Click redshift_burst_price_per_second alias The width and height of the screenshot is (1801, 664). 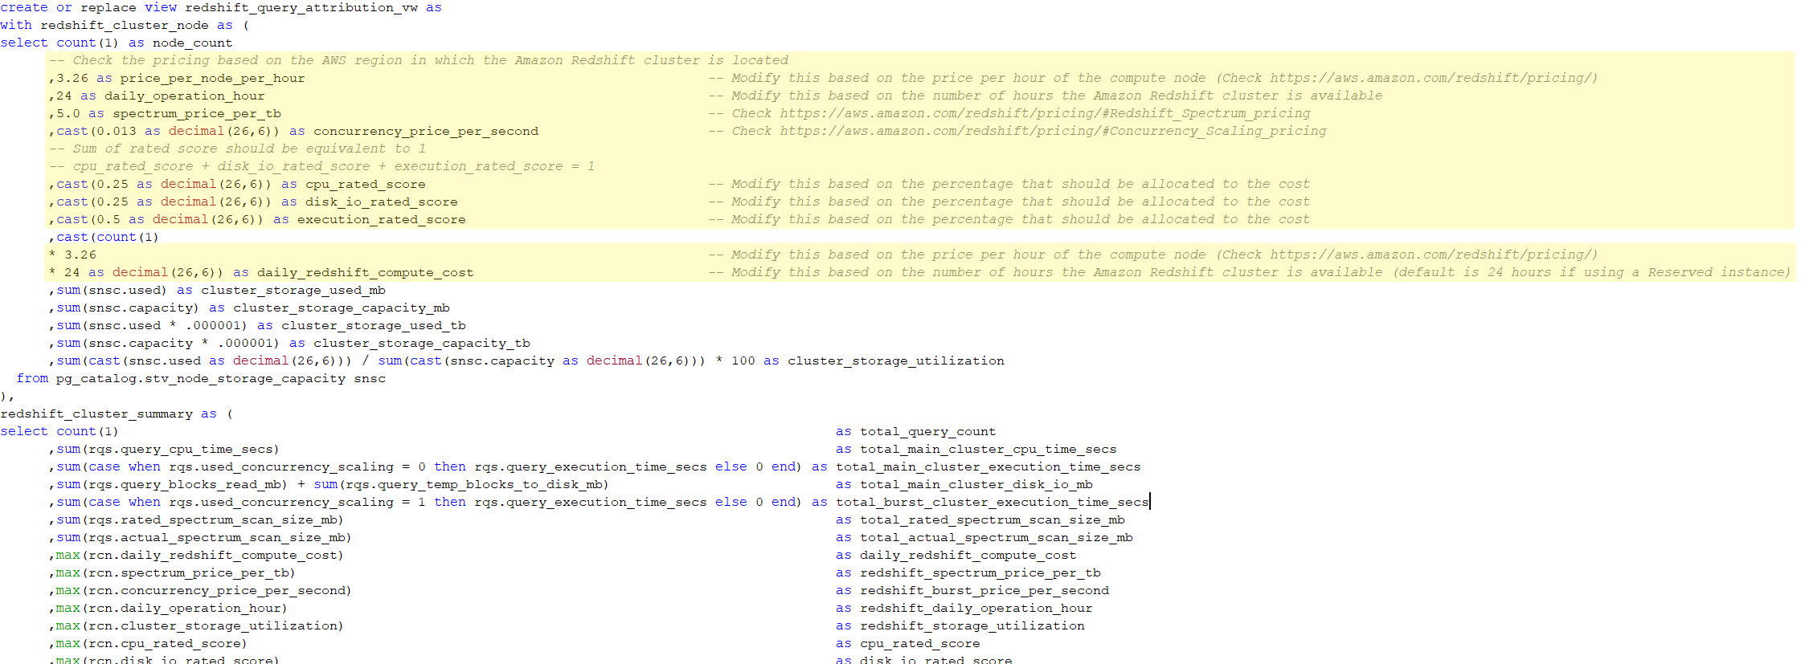[x=984, y=590]
